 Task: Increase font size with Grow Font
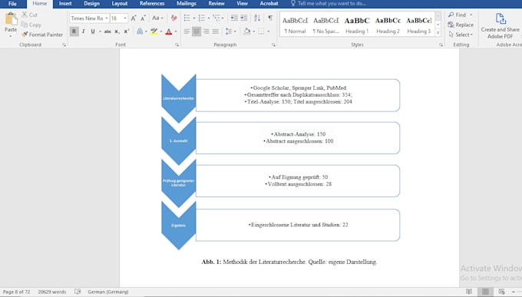[133, 18]
